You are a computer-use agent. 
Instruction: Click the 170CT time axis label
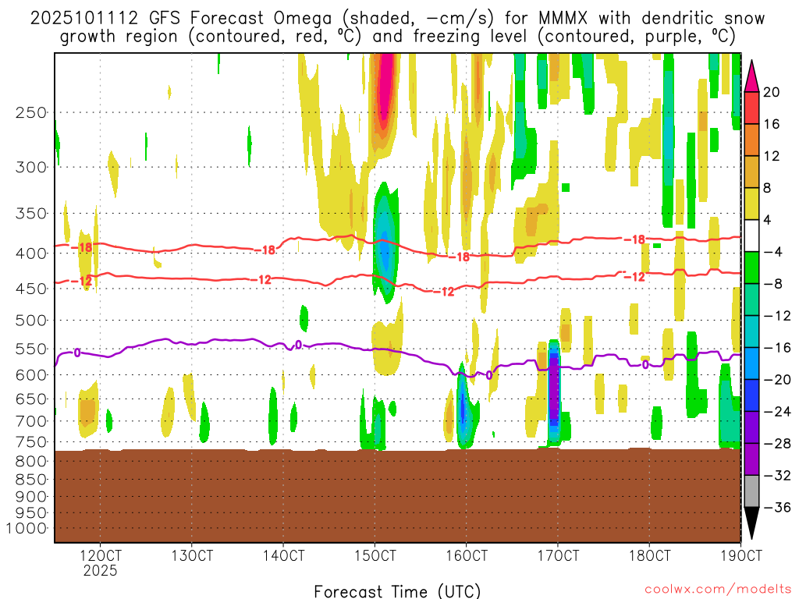[558, 555]
